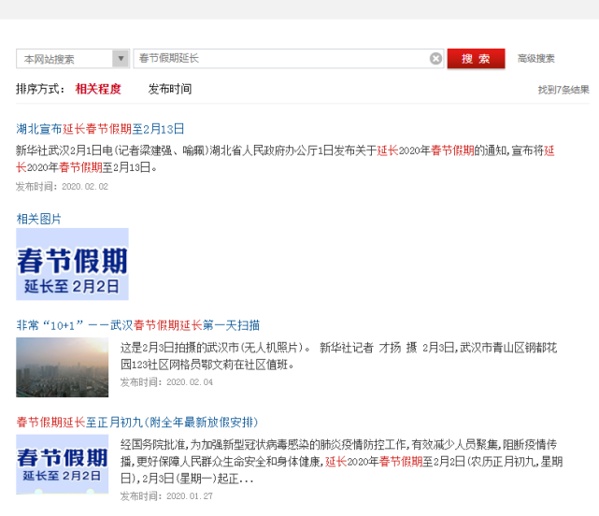Screen dimensions: 599x516
Task: Click the 相关图片 heading link
Action: click(39, 219)
